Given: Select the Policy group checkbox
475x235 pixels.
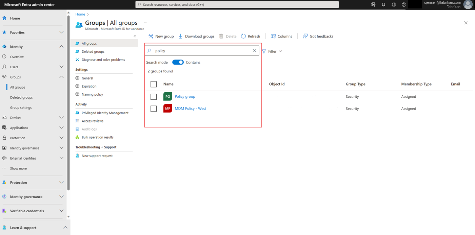Looking at the screenshot, I should click(154, 97).
